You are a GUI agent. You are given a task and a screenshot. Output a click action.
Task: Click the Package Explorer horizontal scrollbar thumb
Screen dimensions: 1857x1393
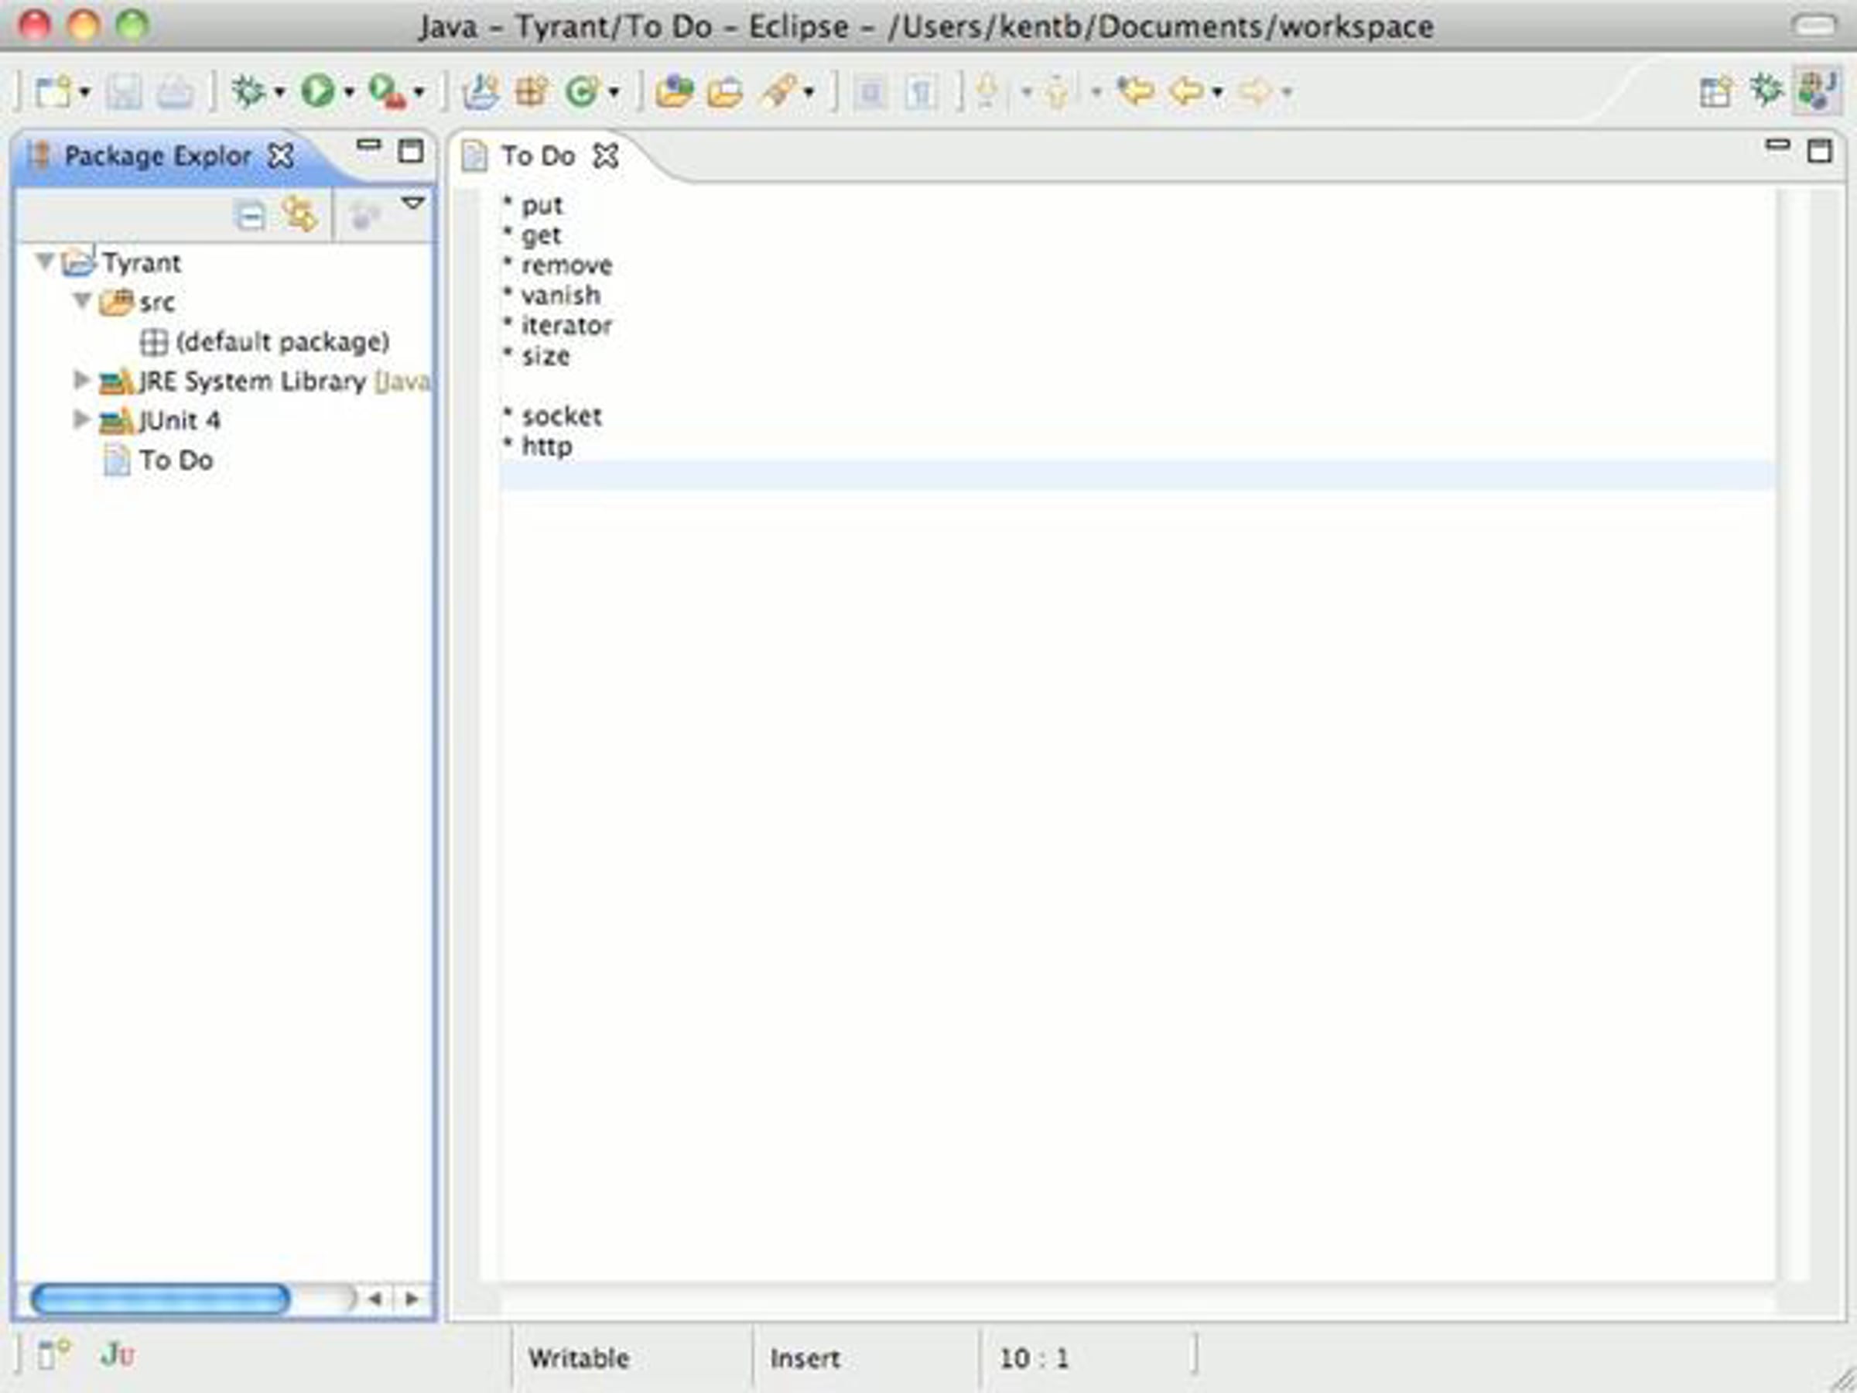click(x=160, y=1299)
